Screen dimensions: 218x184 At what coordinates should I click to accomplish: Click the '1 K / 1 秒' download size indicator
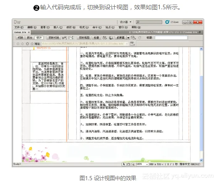171,164
